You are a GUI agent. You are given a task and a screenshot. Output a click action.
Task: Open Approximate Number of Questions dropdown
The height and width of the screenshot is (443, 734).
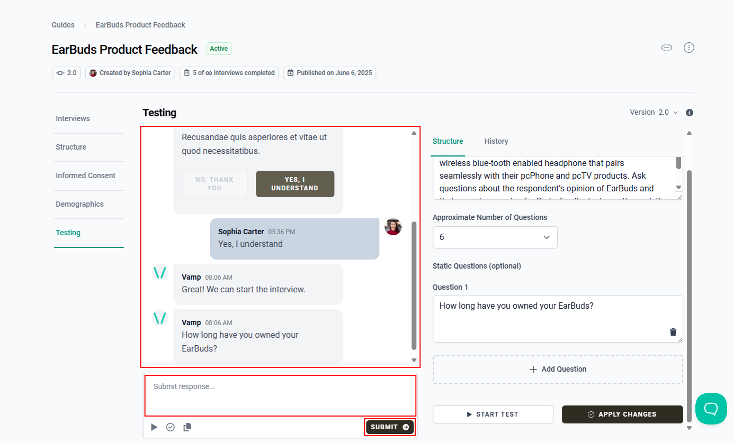coord(495,237)
